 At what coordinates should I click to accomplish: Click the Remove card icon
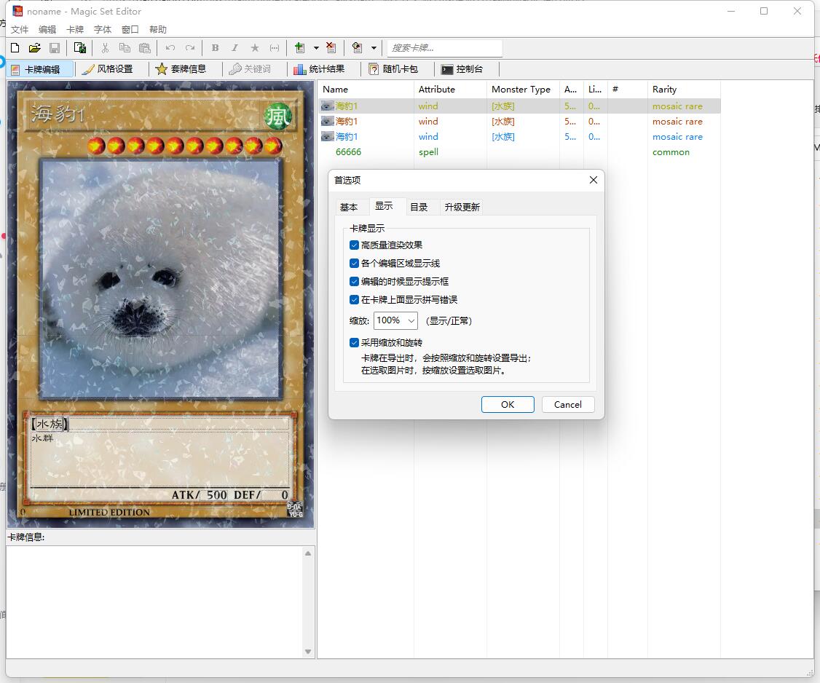[x=331, y=48]
